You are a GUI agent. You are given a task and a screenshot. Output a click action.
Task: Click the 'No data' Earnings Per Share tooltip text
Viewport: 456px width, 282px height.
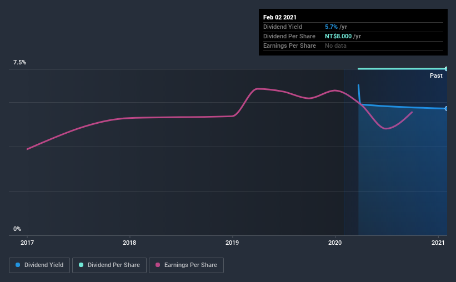click(335, 46)
